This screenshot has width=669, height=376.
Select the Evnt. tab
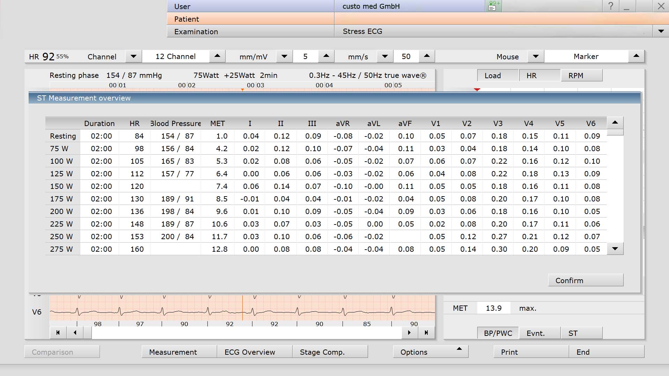[x=540, y=333]
